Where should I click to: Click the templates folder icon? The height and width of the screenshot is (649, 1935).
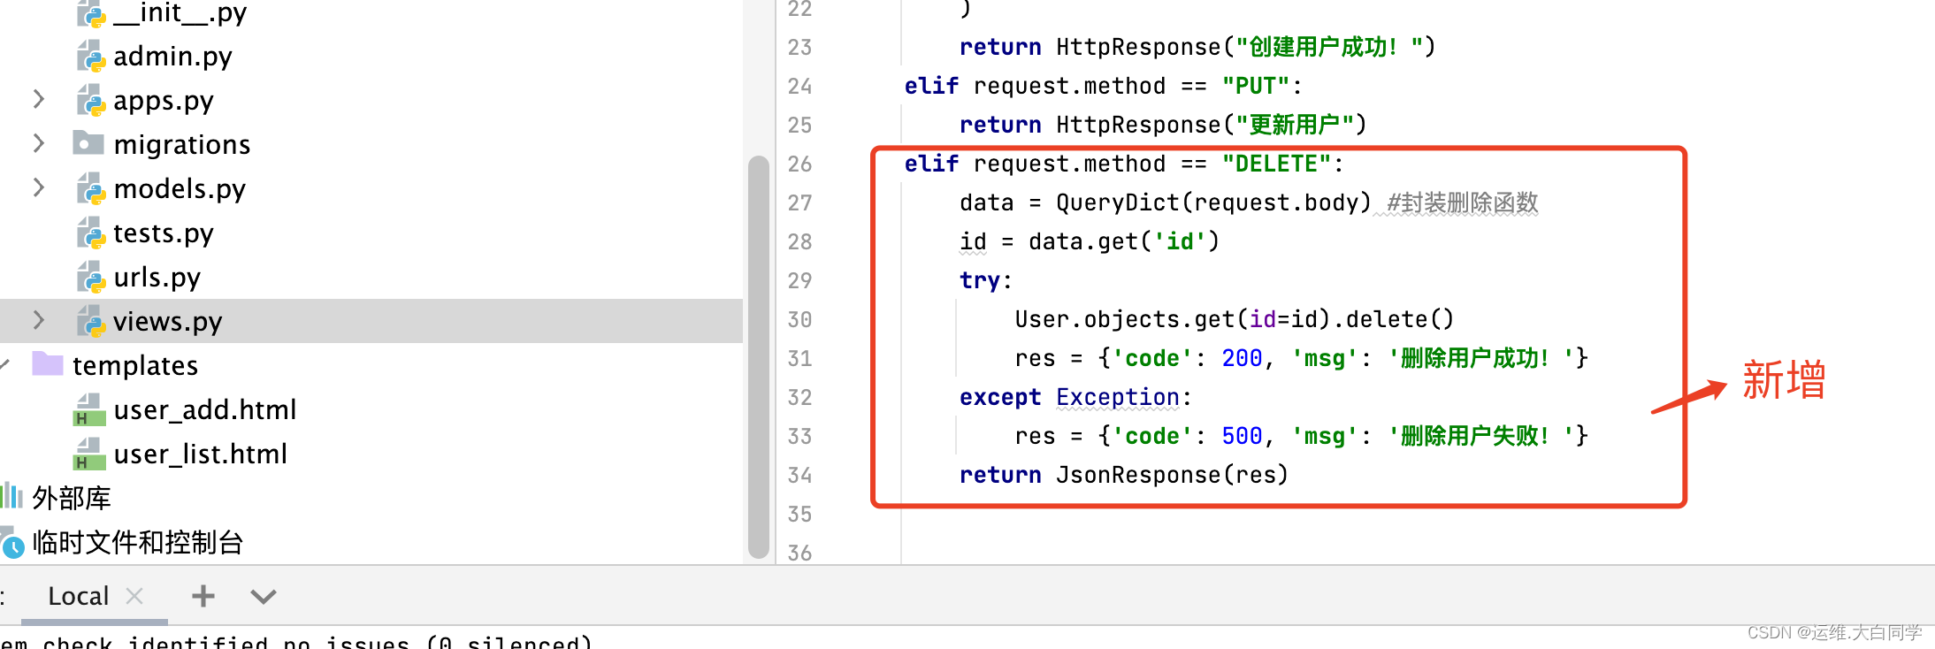pyautogui.click(x=48, y=363)
